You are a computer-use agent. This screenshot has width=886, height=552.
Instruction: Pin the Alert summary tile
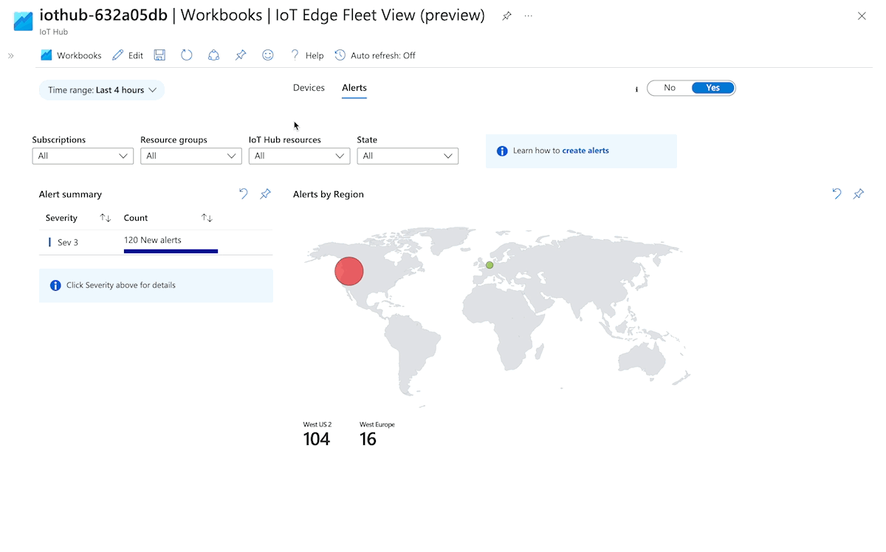pos(266,194)
